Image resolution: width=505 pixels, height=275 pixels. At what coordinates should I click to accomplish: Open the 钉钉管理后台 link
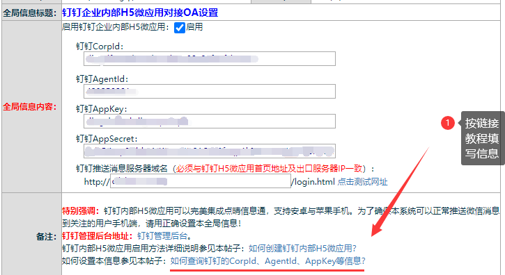pyautogui.click(x=162, y=236)
